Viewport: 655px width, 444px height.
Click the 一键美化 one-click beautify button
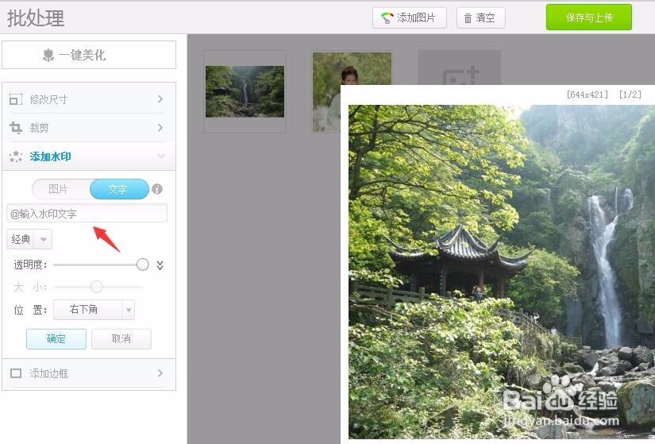tap(89, 55)
